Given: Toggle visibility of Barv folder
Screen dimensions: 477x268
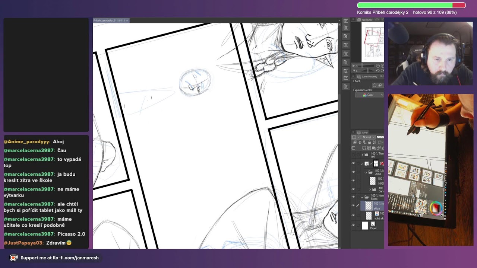Looking at the screenshot, I should pos(353,189).
